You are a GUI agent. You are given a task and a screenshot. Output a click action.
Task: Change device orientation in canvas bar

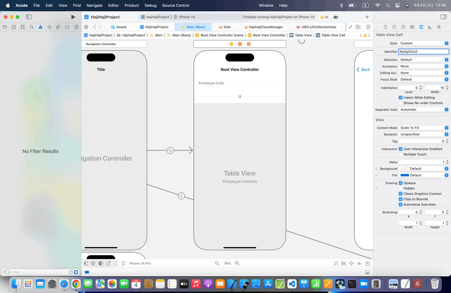coord(108,263)
